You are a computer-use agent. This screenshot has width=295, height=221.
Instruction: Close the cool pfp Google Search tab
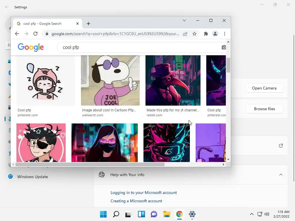[77, 24]
